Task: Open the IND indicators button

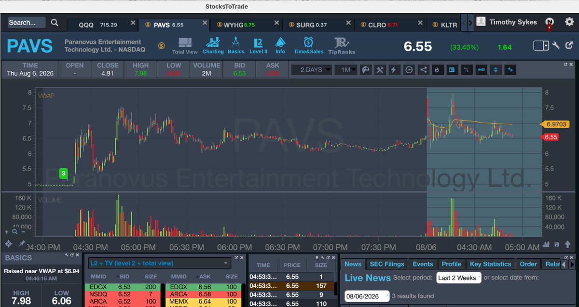Action: (x=481, y=69)
